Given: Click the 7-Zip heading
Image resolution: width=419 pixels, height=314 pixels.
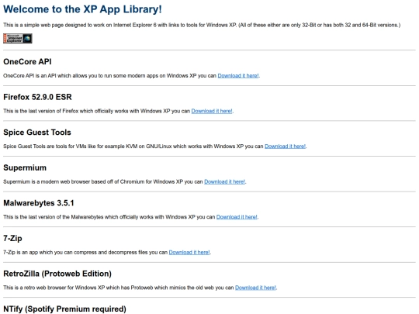Looking at the screenshot, I should point(12,239).
